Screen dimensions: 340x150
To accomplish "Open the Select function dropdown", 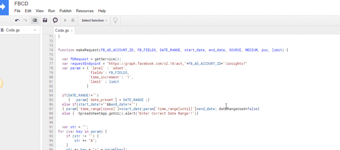I will [x=94, y=20].
